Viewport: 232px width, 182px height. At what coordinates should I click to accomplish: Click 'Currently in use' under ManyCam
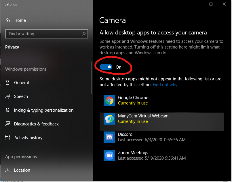click(x=133, y=121)
